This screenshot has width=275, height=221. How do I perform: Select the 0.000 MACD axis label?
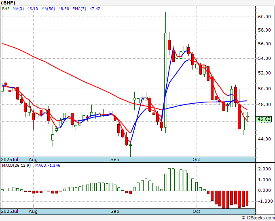tap(264, 191)
